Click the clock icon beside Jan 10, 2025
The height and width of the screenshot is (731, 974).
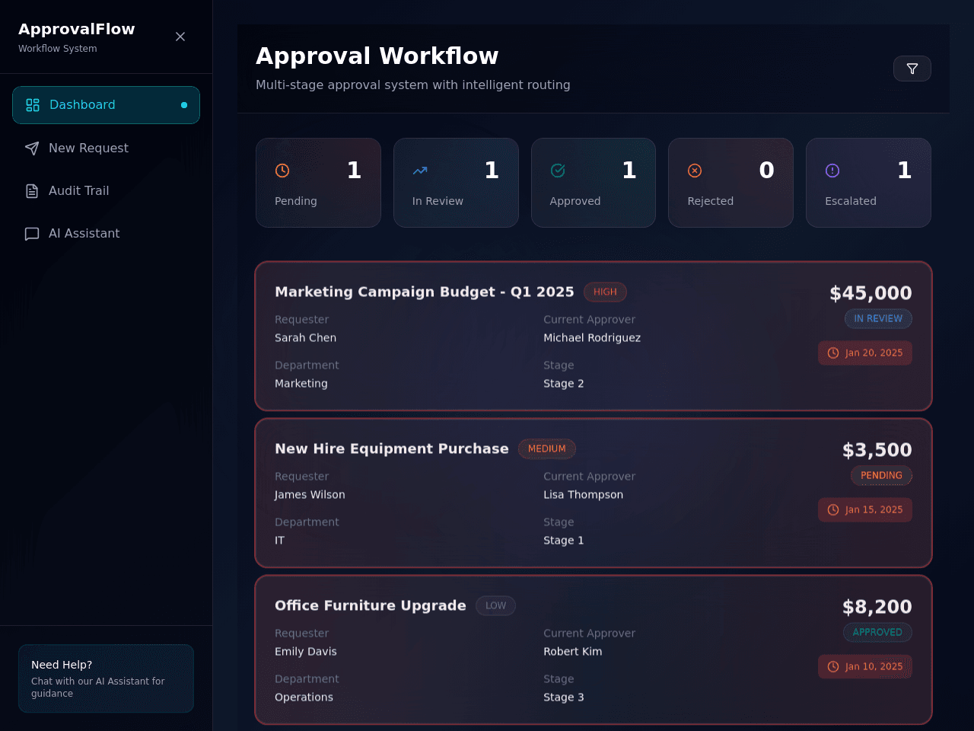point(833,667)
